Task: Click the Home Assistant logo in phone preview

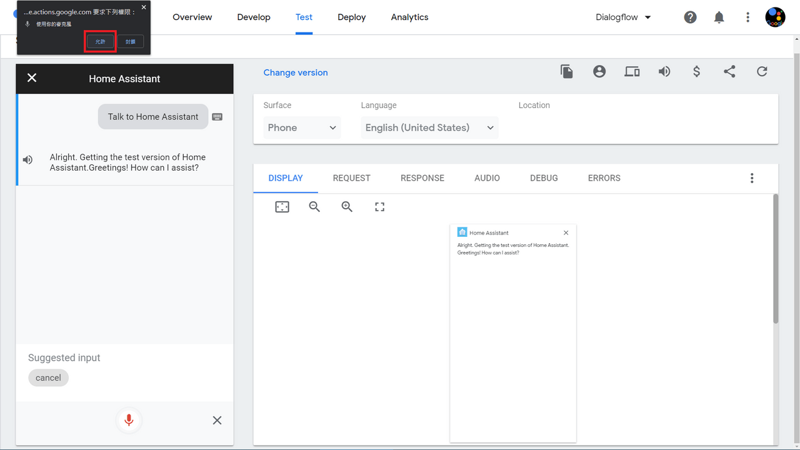Action: click(462, 232)
